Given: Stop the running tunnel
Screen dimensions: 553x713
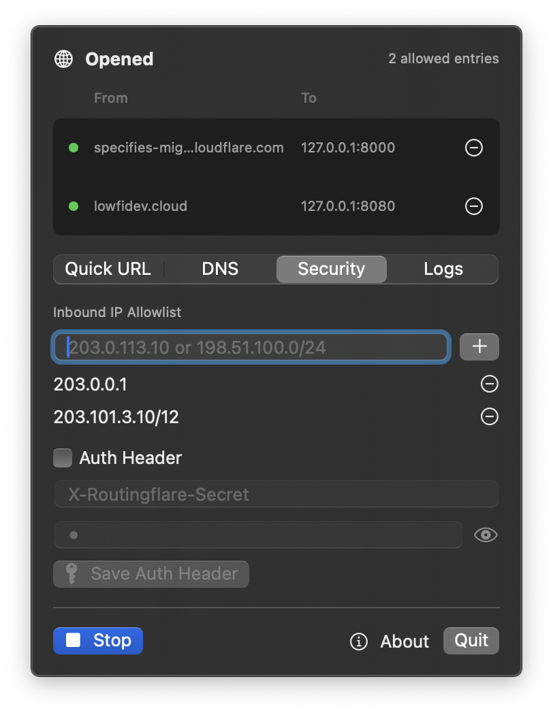Looking at the screenshot, I should pyautogui.click(x=98, y=641).
